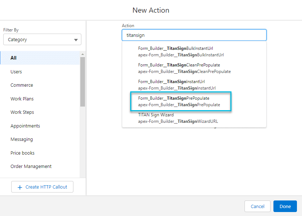Click the Action search combo box
Viewport: 302px width, 216px height.
[194, 35]
